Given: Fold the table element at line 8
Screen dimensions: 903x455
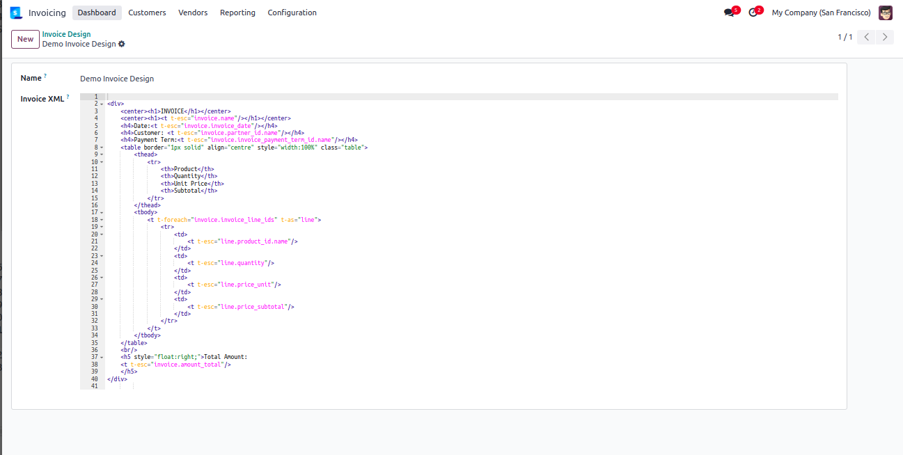Looking at the screenshot, I should click(102, 147).
